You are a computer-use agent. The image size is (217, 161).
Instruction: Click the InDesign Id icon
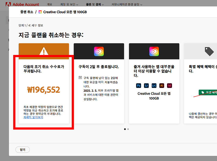pos(169,86)
